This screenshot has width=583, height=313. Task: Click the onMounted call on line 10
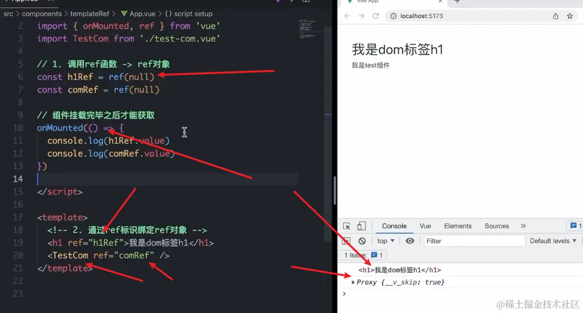tap(60, 128)
